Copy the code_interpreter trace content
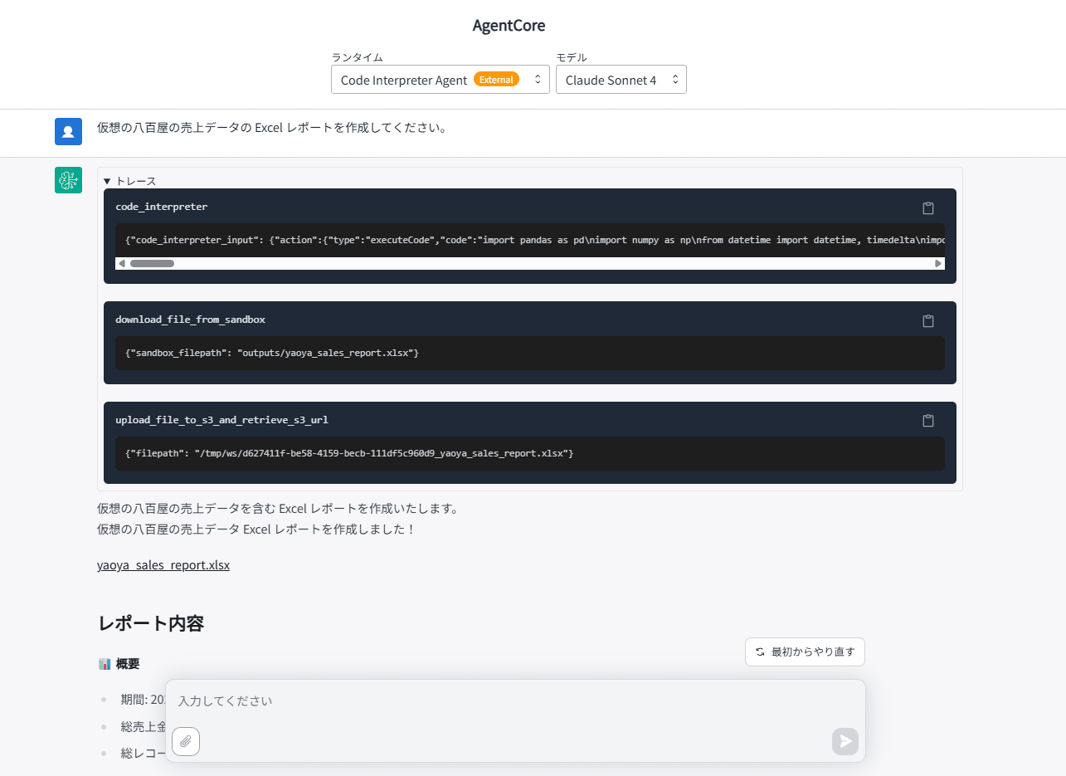Image resolution: width=1066 pixels, height=776 pixels. [x=928, y=208]
